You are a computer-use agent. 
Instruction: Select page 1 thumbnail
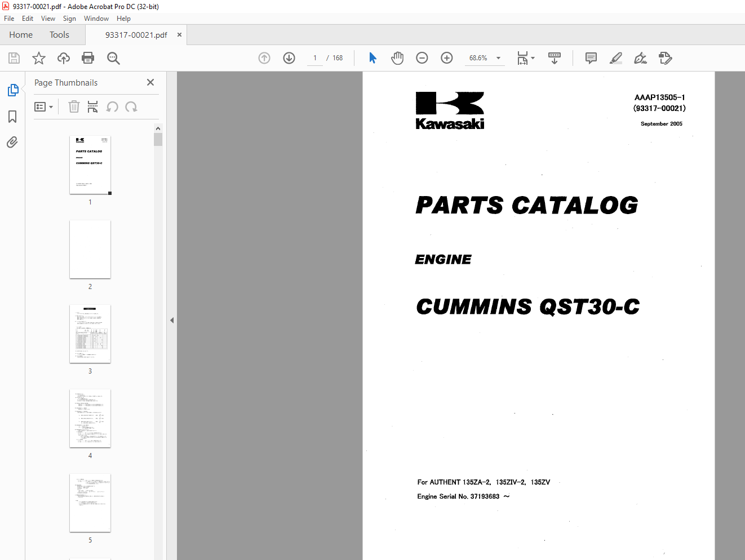coord(90,165)
